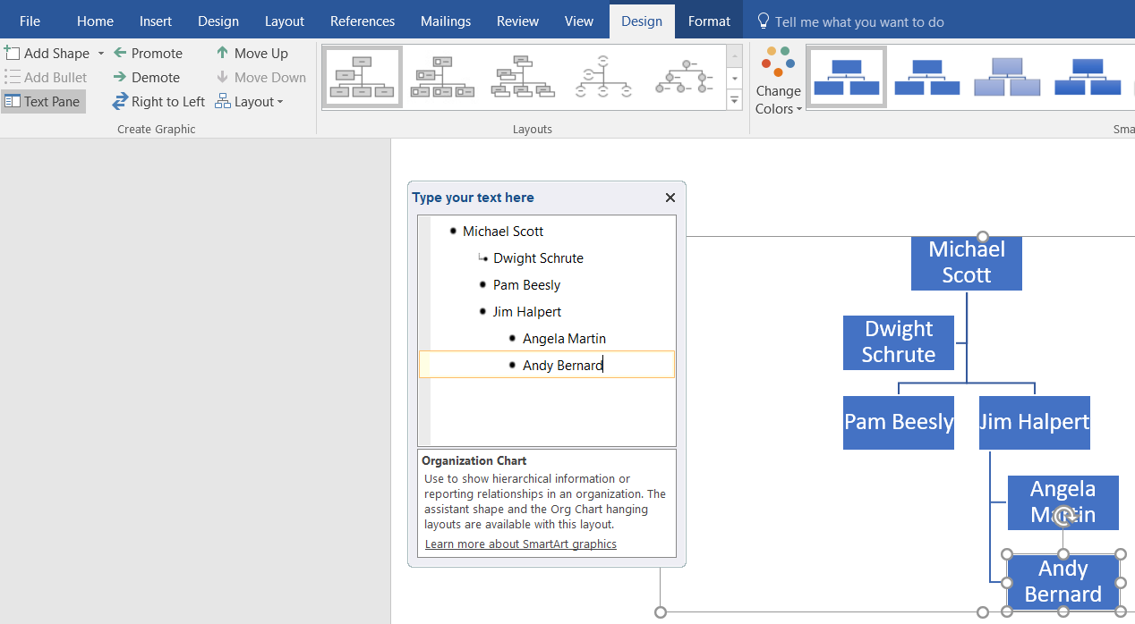
Task: Apply the fourth SmartArt style thumbnail
Action: pyautogui.click(x=1088, y=77)
